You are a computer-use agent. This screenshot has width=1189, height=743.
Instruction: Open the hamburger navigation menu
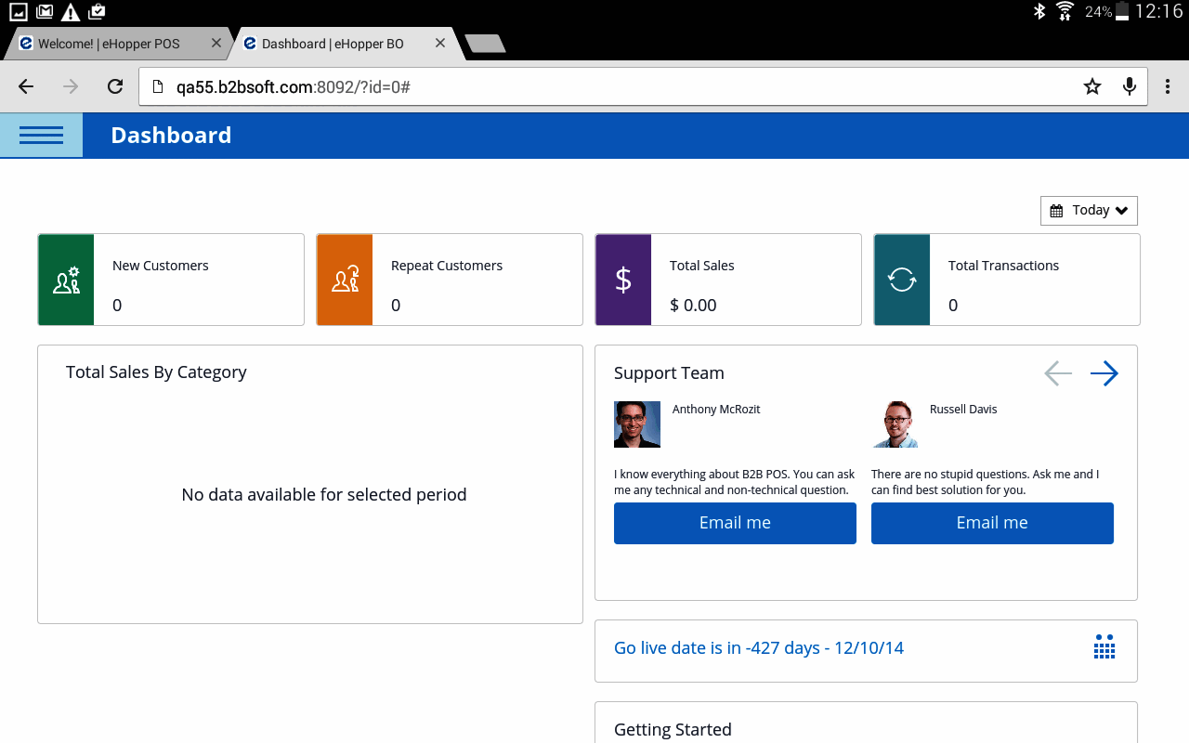[41, 136]
